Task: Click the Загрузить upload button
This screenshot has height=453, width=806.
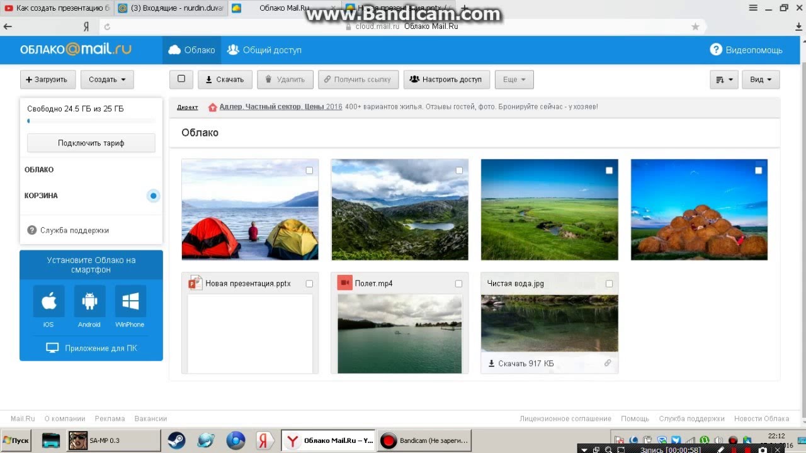Action: click(x=48, y=80)
